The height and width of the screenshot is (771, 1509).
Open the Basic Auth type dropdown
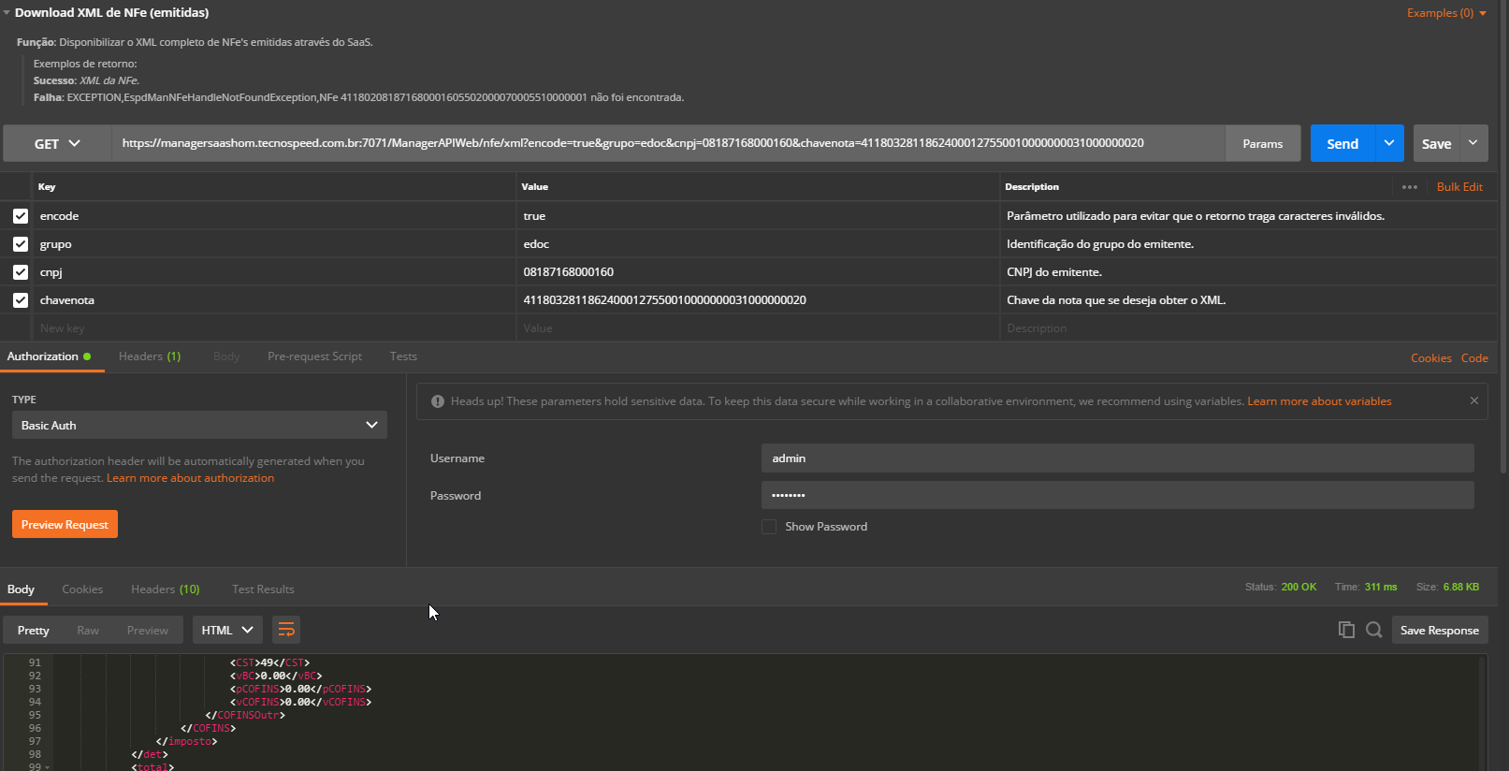click(199, 425)
